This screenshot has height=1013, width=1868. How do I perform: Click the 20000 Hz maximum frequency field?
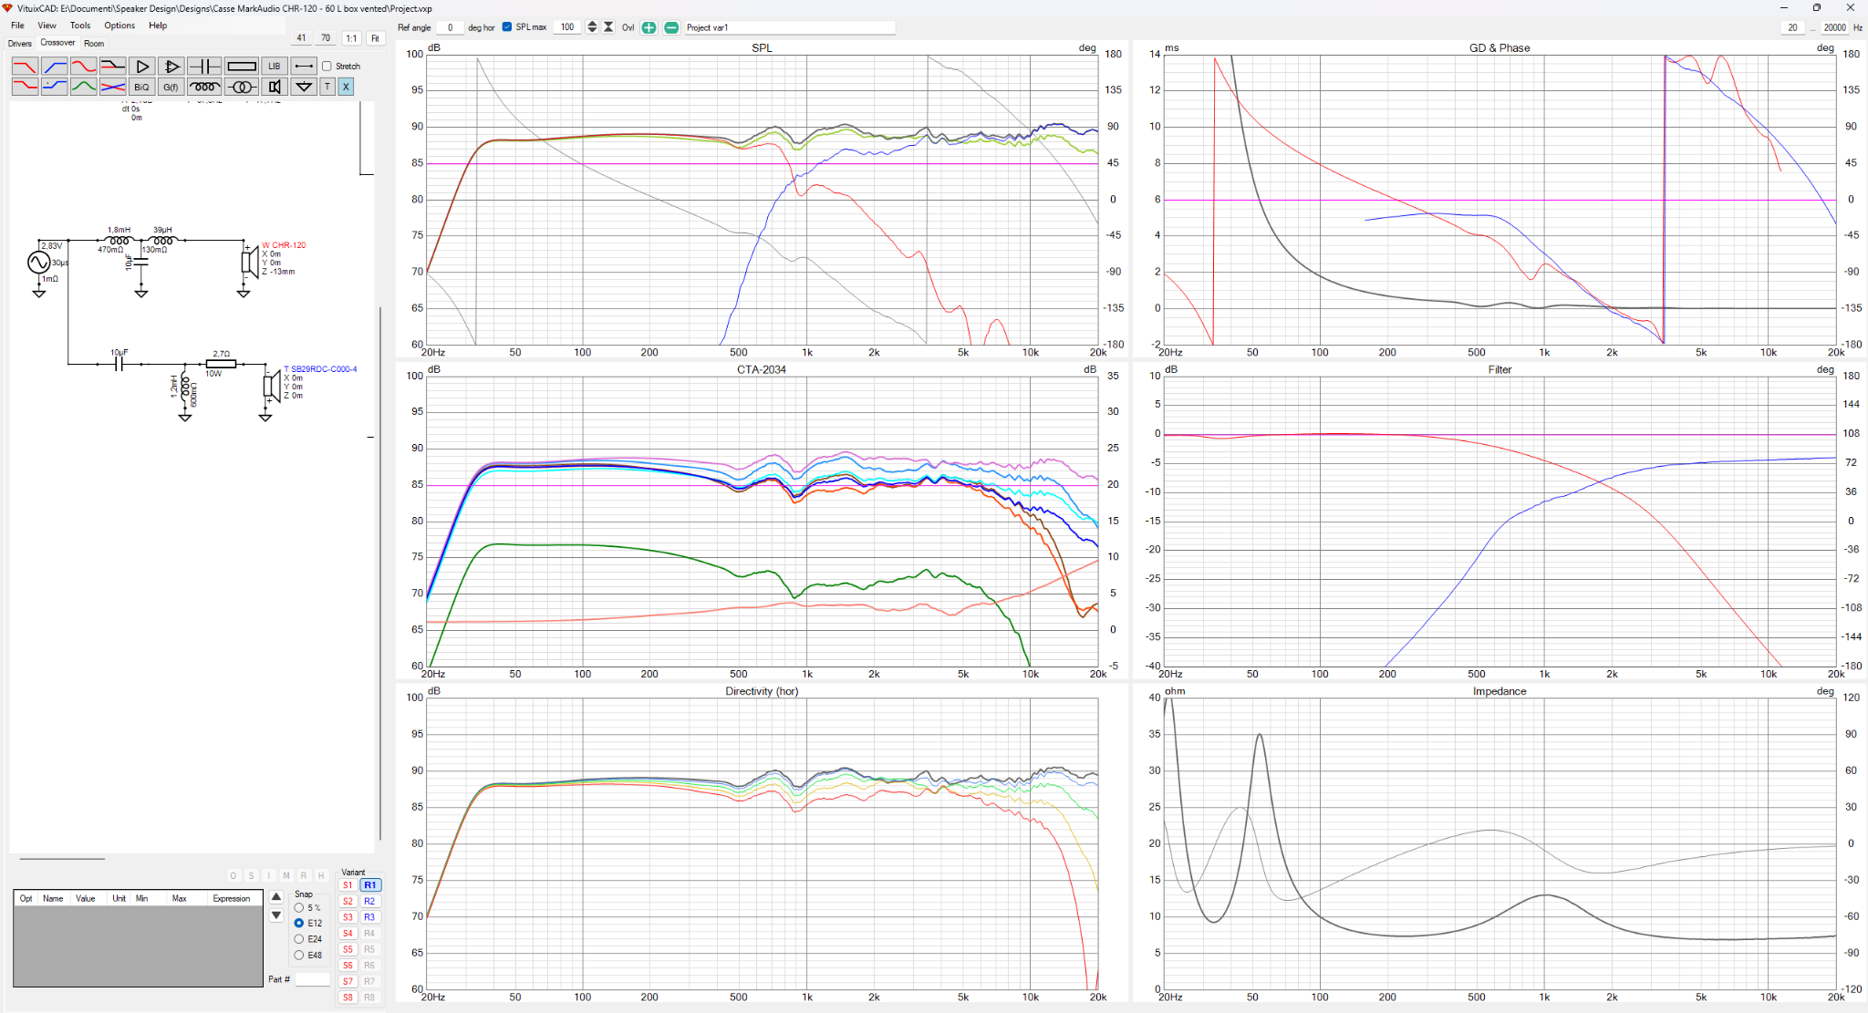tap(1835, 27)
